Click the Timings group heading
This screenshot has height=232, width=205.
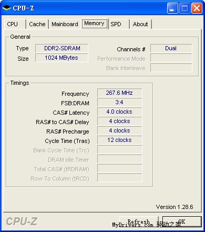19,83
